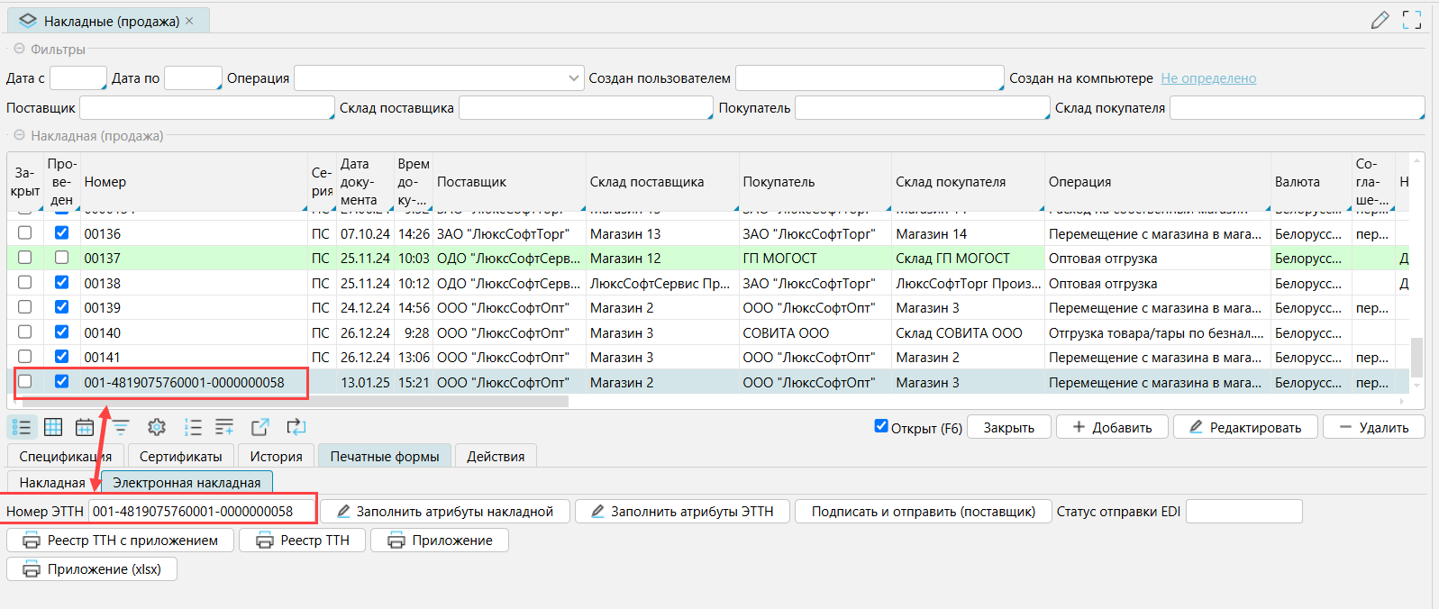The width and height of the screenshot is (1439, 609).
Task: Uncheck 'Проведен' for invoice 00139
Action: click(61, 307)
